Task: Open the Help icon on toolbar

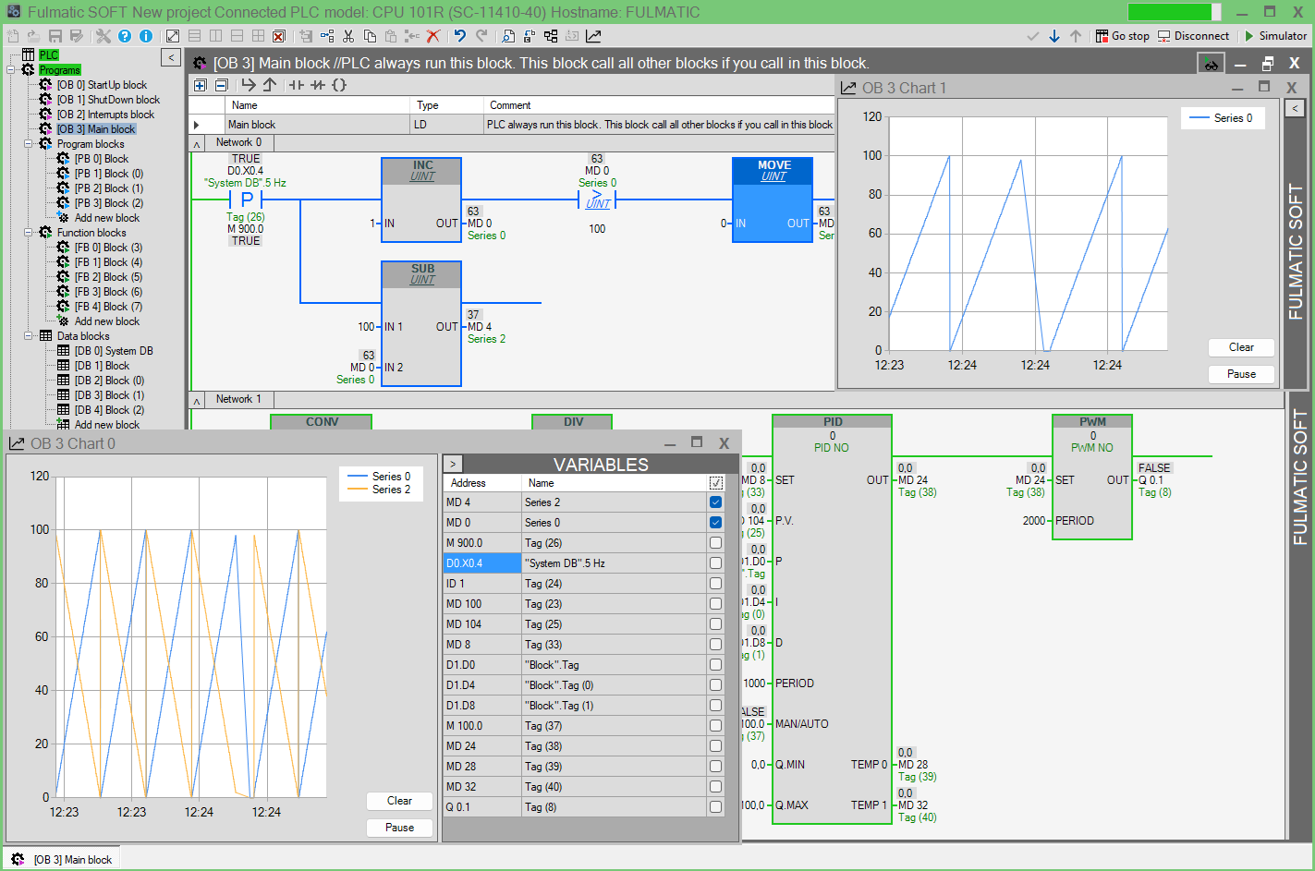Action: (125, 35)
